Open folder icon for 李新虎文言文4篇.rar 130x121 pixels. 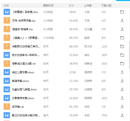(x=122, y=64)
